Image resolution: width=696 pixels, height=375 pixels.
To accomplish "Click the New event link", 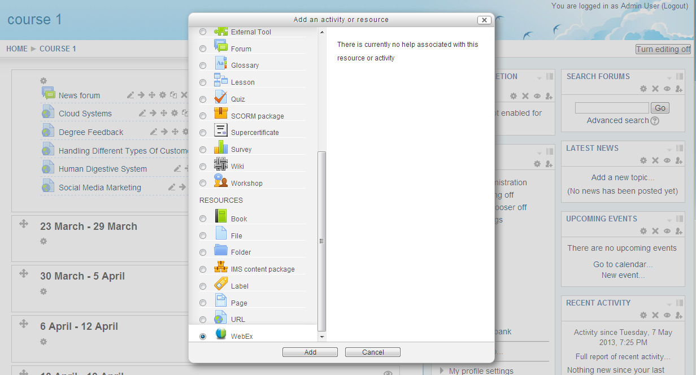I will click(623, 276).
